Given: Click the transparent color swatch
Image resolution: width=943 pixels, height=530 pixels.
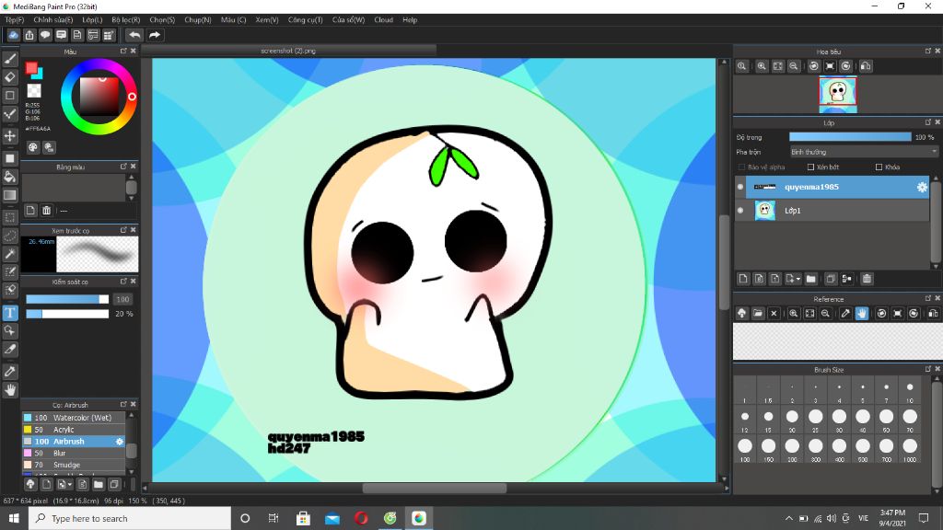Looking at the screenshot, I should click(34, 91).
